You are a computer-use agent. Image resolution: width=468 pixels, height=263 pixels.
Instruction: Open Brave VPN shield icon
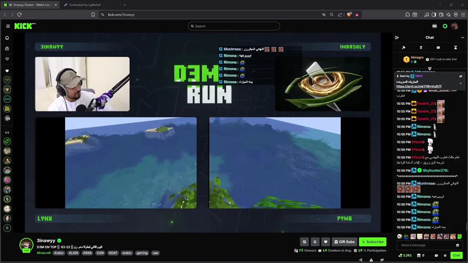coord(456,15)
